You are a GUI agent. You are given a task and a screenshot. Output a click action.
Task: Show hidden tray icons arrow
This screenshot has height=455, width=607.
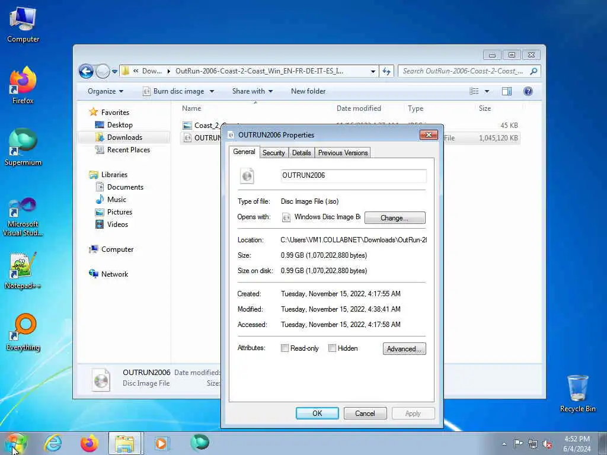[504, 444]
